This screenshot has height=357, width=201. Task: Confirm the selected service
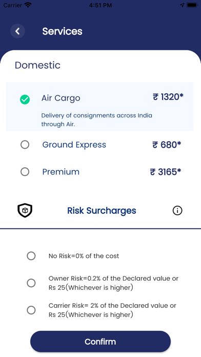tap(100, 342)
